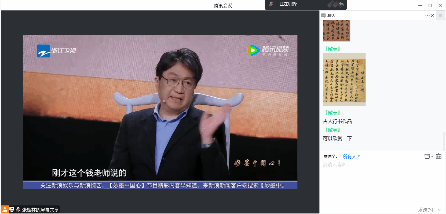
Task: Click the folder file-send icon in chat
Action: click(x=427, y=156)
